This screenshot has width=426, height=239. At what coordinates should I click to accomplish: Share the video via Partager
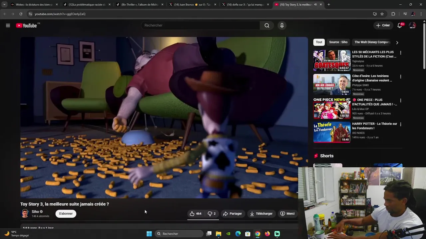[232, 213]
